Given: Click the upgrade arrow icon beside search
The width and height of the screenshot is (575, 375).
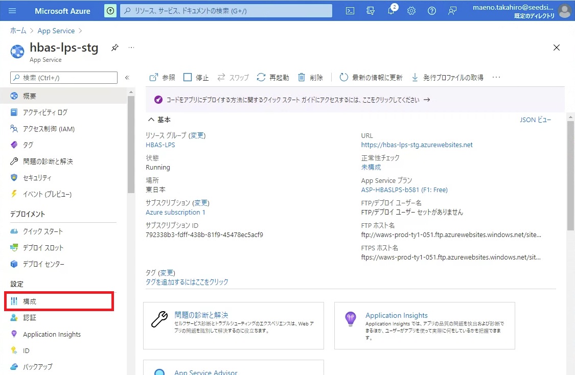Looking at the screenshot, I should pos(110,11).
